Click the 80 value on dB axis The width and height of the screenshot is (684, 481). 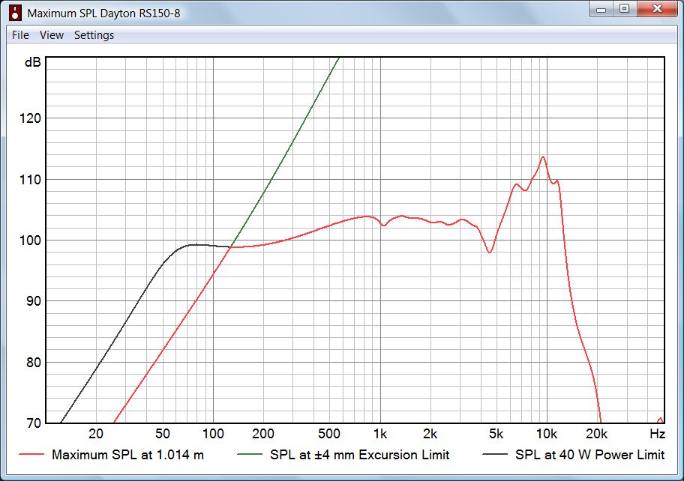(34, 362)
